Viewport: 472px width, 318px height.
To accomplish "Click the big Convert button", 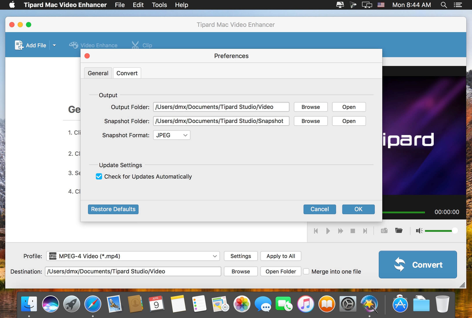I will click(x=418, y=265).
